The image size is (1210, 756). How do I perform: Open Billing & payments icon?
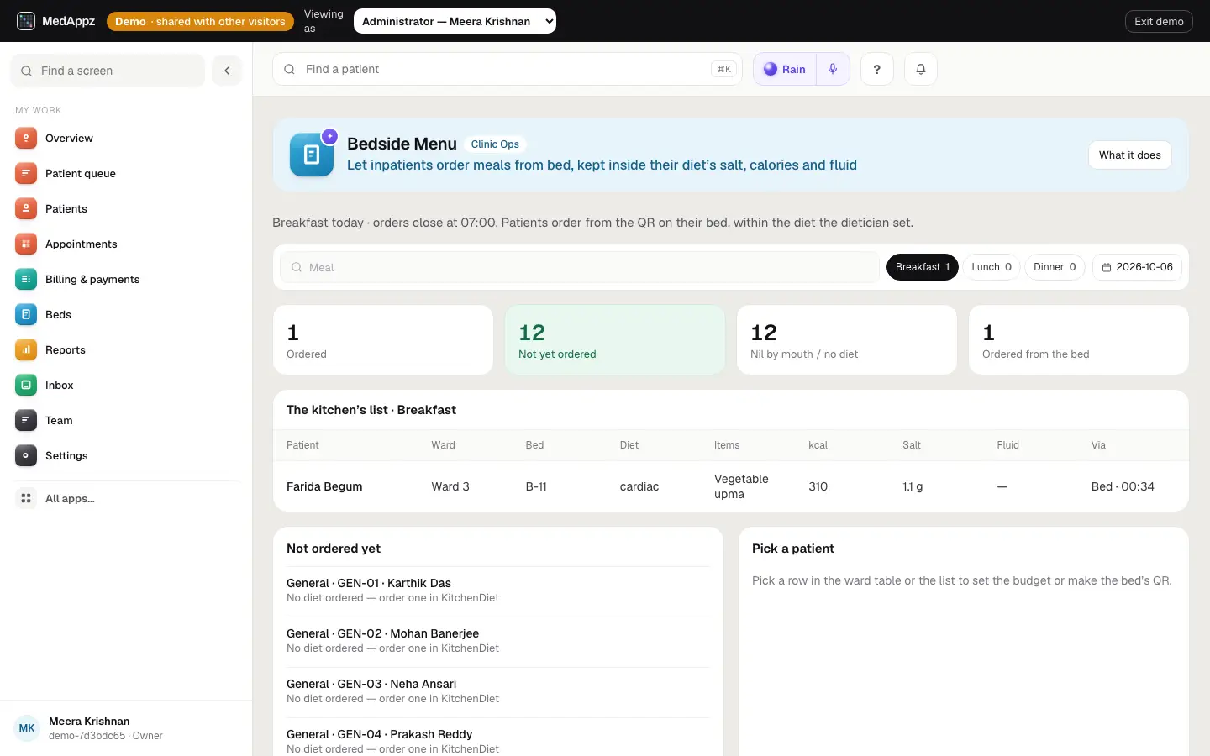pos(26,280)
